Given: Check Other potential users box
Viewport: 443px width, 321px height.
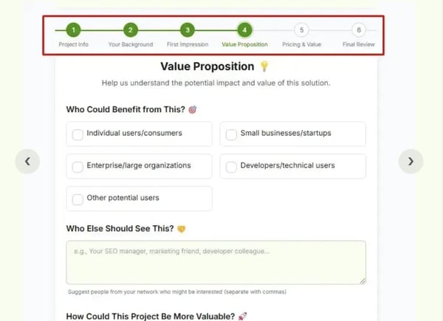Looking at the screenshot, I should tap(78, 199).
